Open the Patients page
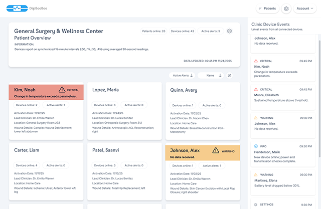 pos(267,9)
